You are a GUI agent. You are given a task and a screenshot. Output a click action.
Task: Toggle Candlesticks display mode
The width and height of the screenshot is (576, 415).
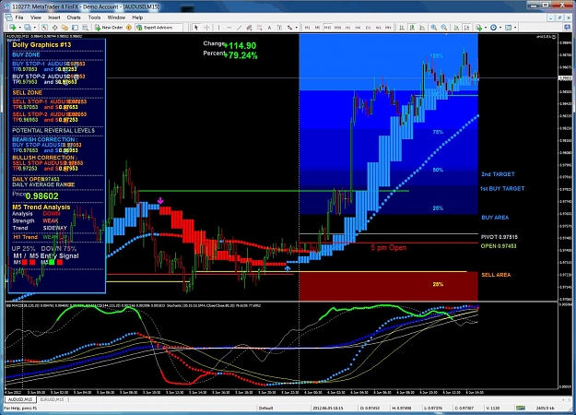[412, 27]
